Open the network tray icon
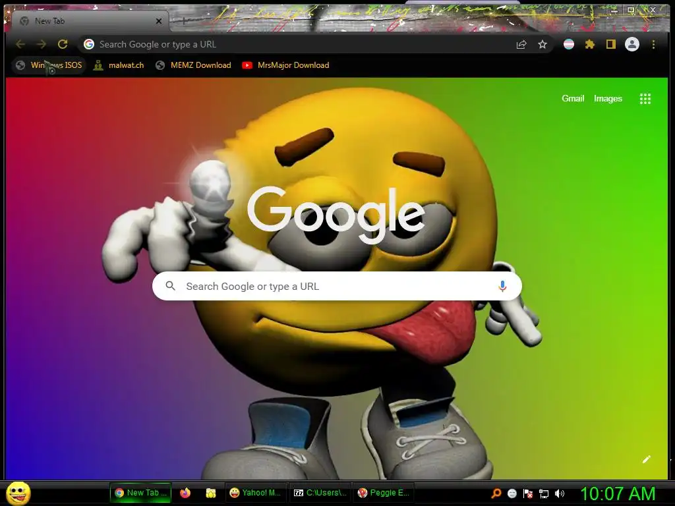The height and width of the screenshot is (506, 675). coord(544,493)
